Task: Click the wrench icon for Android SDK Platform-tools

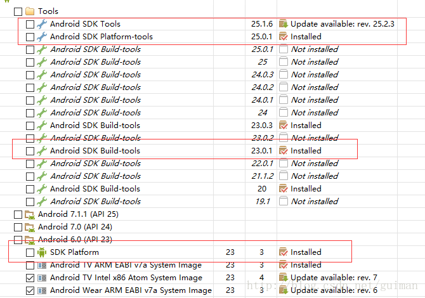Action: (x=42, y=37)
